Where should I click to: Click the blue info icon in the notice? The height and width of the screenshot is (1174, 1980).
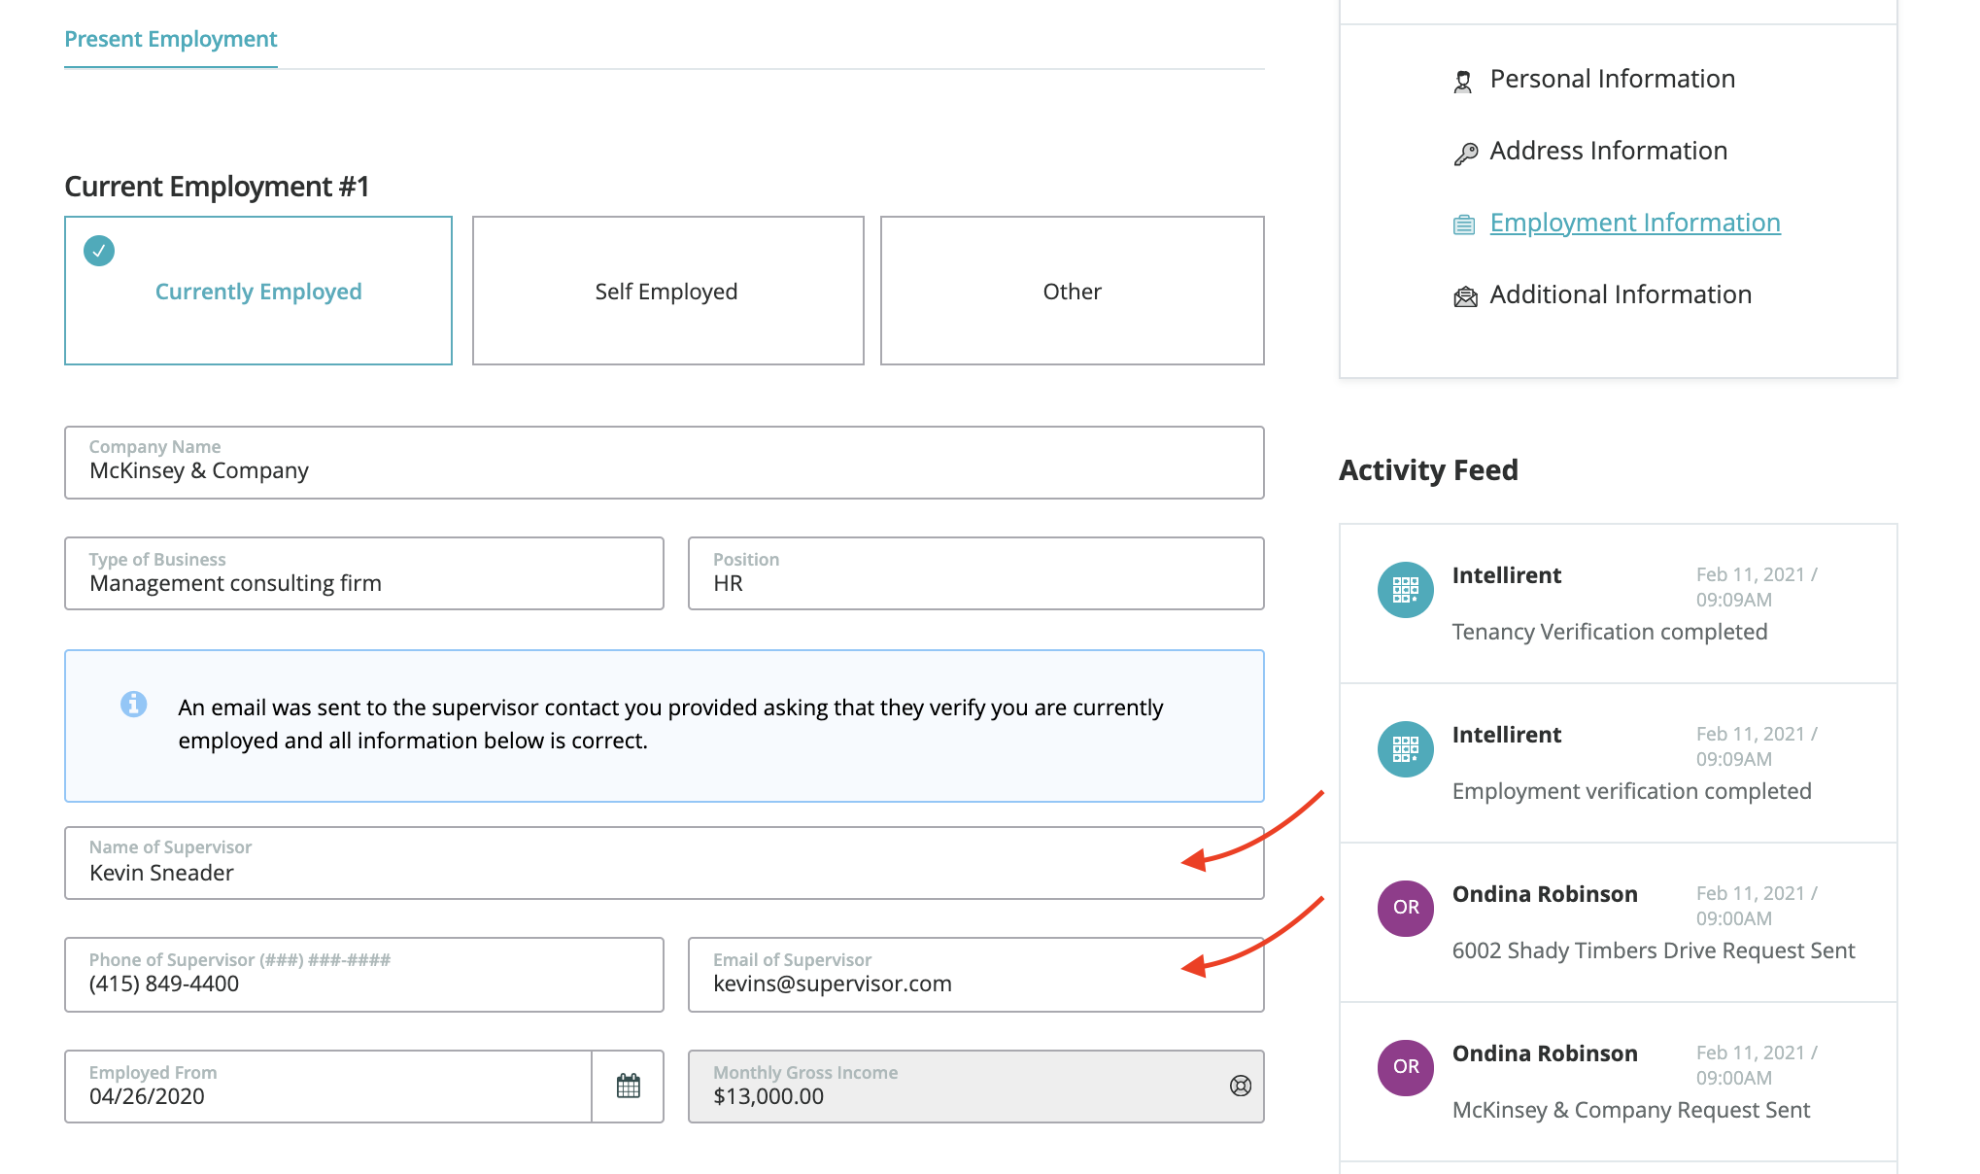click(x=134, y=704)
